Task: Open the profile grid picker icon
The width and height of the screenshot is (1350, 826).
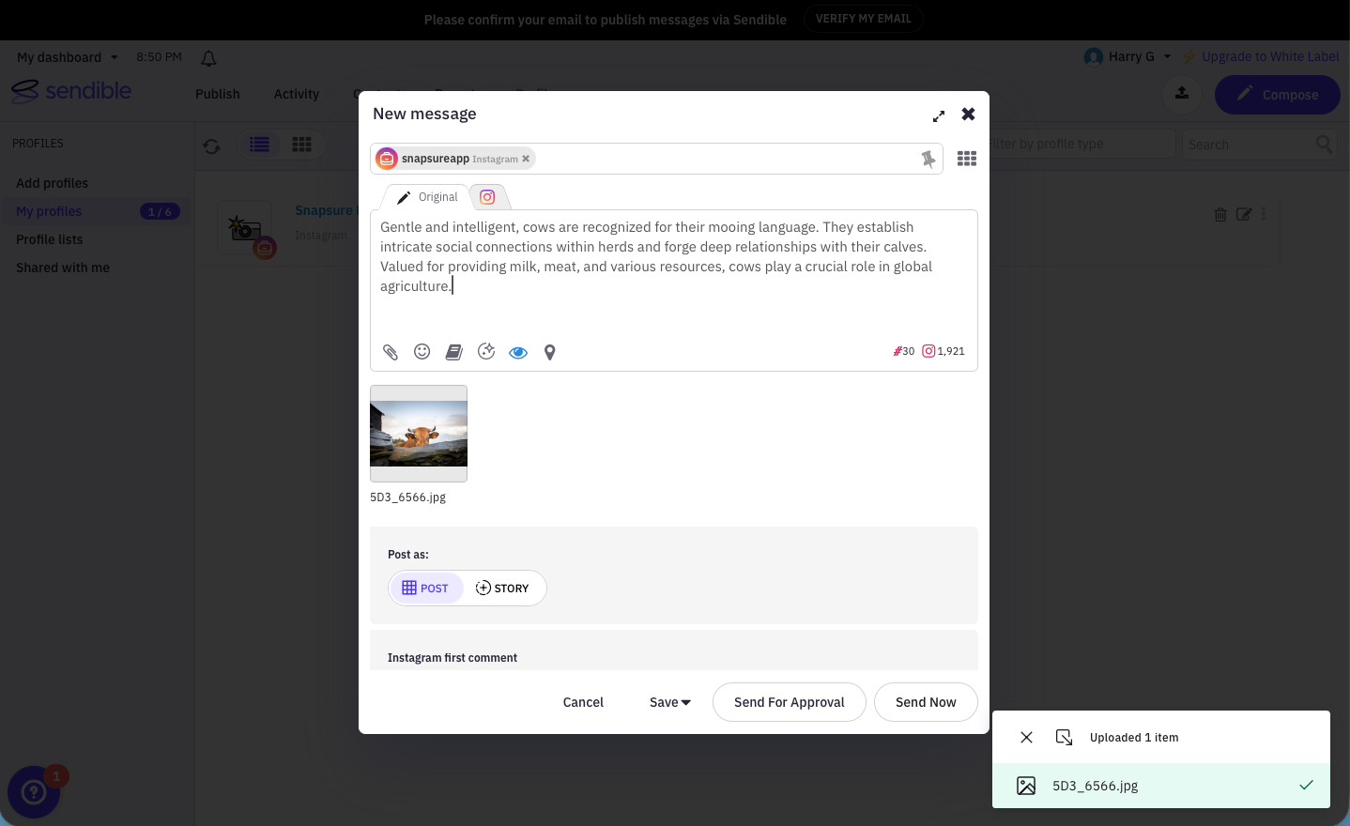Action: click(x=966, y=159)
